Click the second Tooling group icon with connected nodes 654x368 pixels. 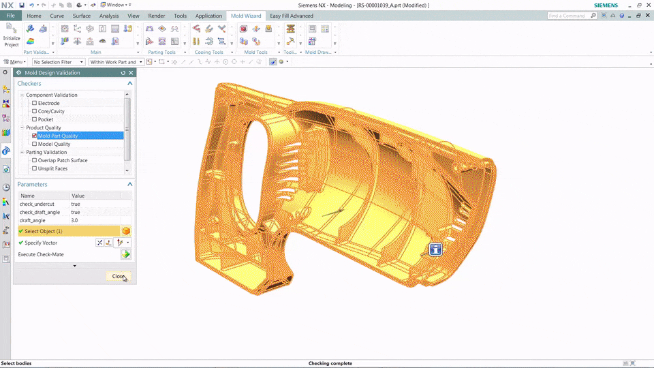pyautogui.click(x=291, y=42)
